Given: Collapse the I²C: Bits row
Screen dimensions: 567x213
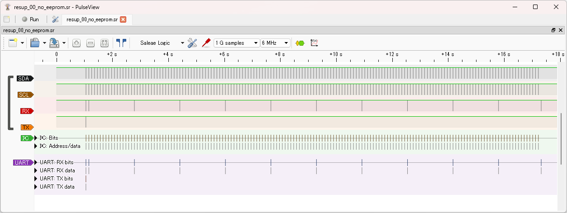Looking at the screenshot, I should (36, 138).
